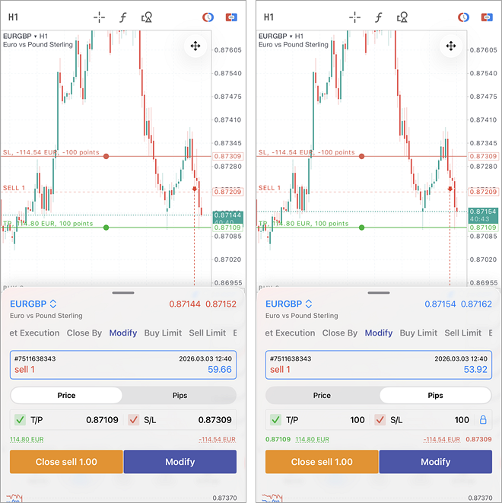Switch to Sell Limit tab, right panel

[x=463, y=333]
